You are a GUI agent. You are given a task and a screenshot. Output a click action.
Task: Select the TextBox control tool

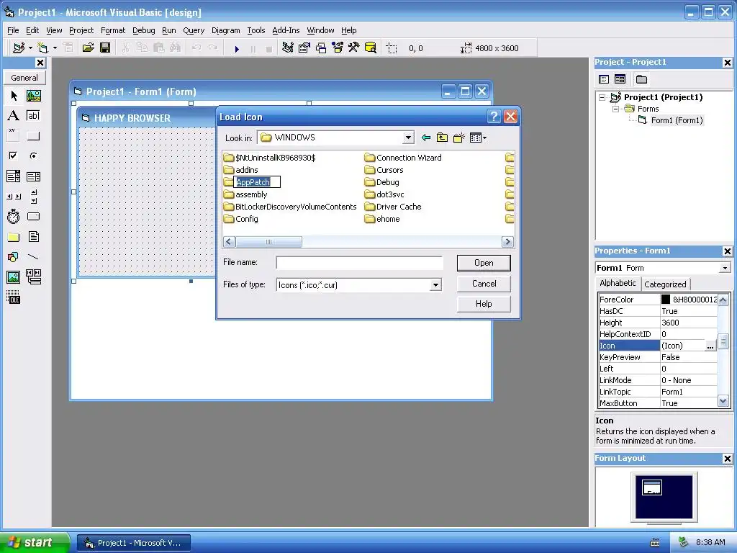(33, 116)
